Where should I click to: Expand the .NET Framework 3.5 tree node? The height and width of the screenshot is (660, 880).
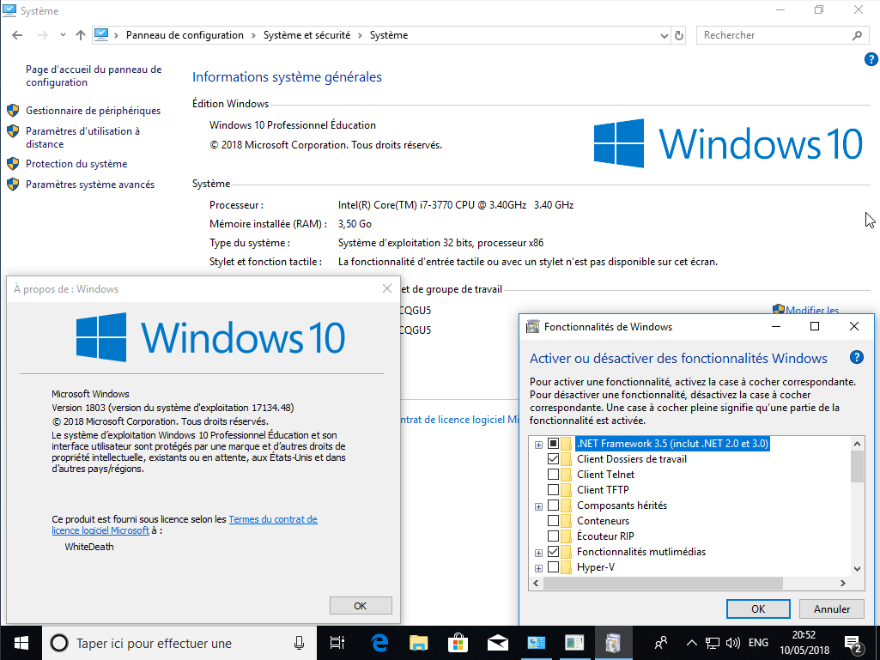click(x=538, y=445)
